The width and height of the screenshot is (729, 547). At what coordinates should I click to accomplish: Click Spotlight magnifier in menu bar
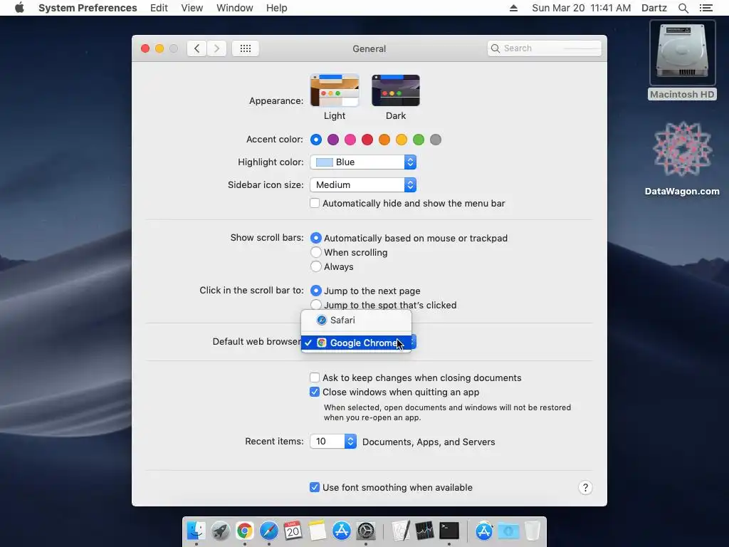point(683,8)
